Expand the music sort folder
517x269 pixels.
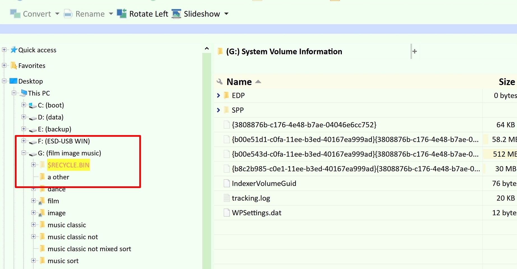click(x=33, y=260)
